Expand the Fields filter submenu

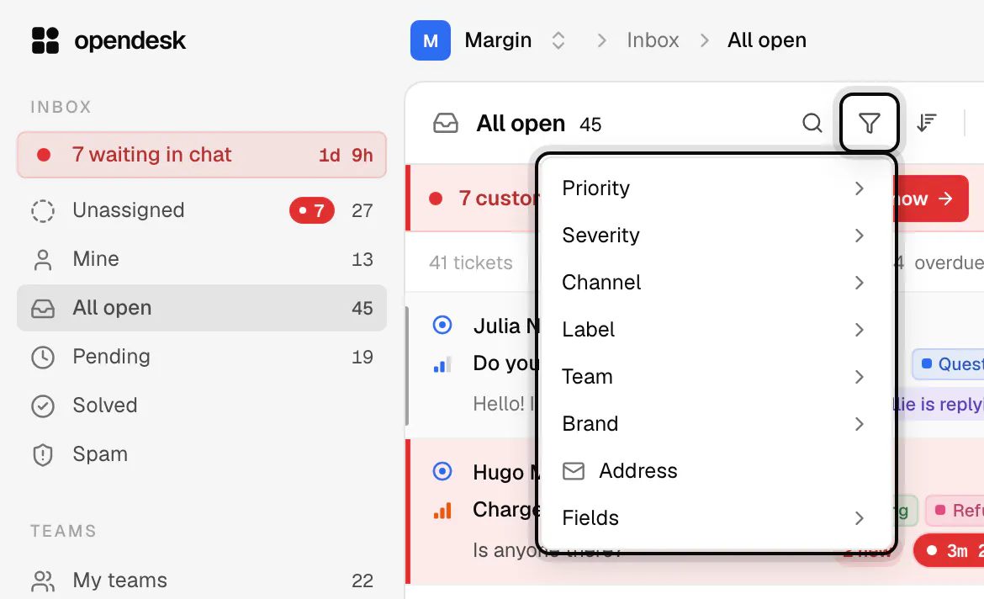click(x=716, y=518)
